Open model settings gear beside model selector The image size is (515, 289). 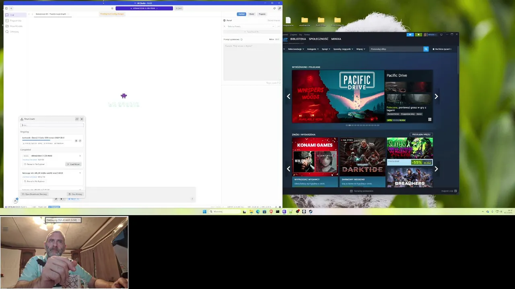coord(112,8)
